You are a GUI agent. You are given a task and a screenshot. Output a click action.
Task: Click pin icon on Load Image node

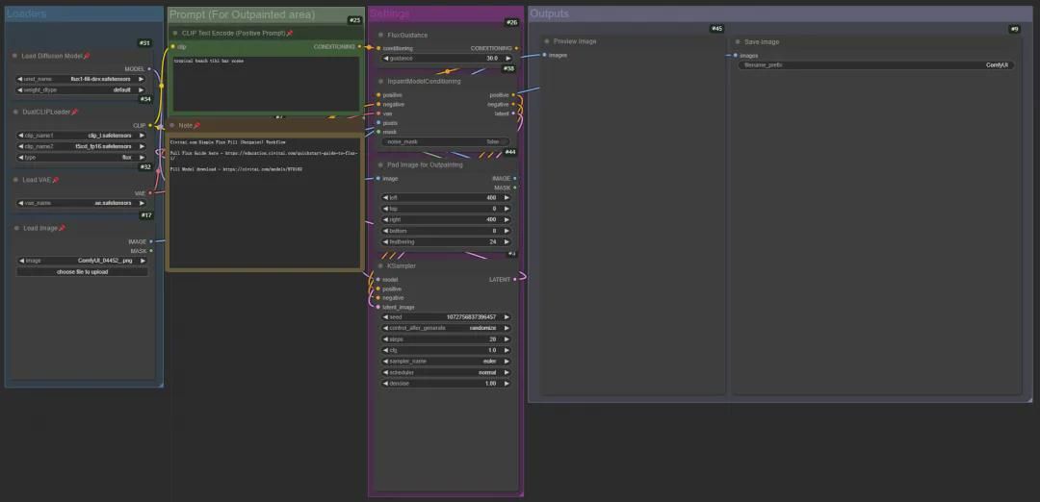pyautogui.click(x=63, y=228)
